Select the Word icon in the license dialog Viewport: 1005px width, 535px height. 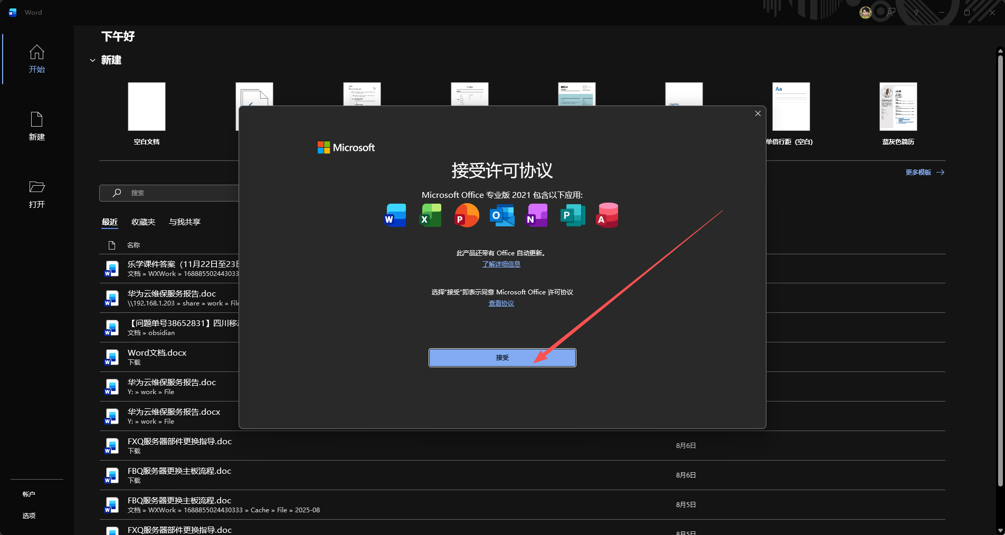pos(395,215)
